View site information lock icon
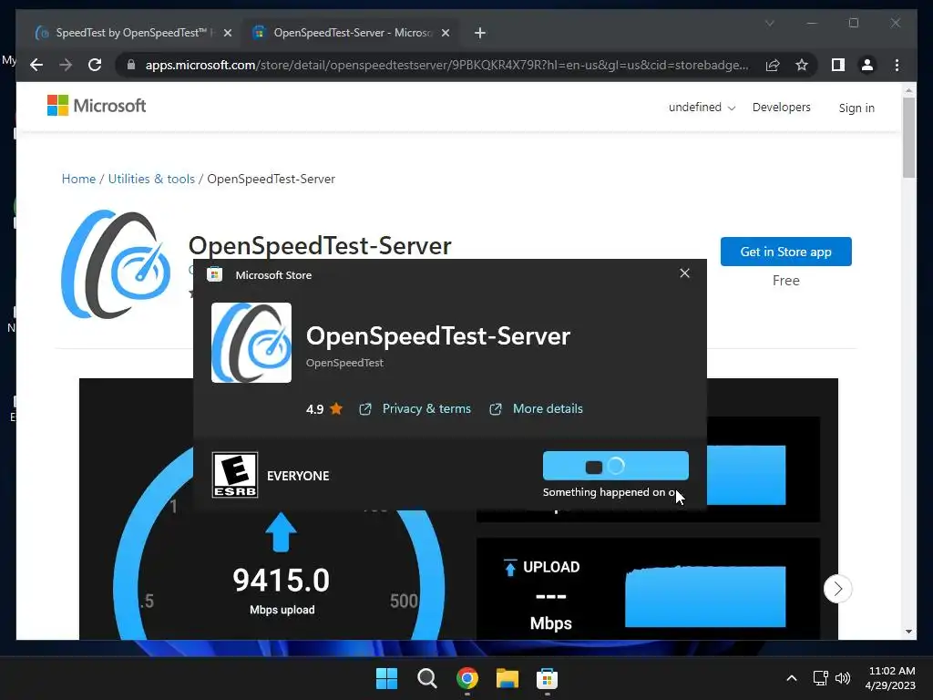 click(131, 65)
